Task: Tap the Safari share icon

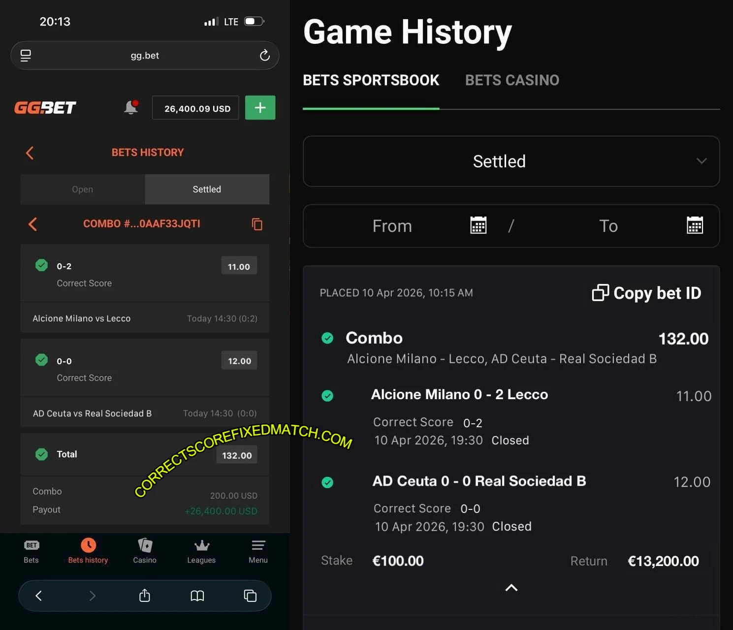Action: (144, 596)
